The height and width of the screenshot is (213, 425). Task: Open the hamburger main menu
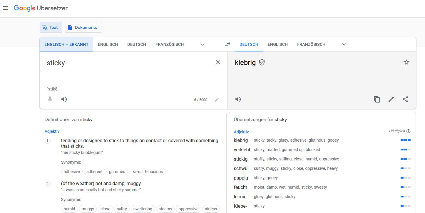[6, 8]
